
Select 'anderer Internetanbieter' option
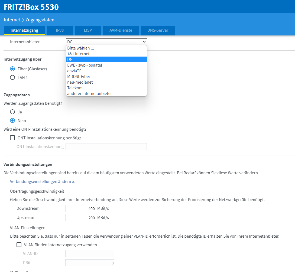(106, 94)
